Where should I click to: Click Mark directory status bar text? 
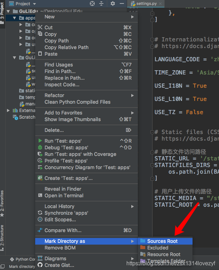[x=22, y=267]
